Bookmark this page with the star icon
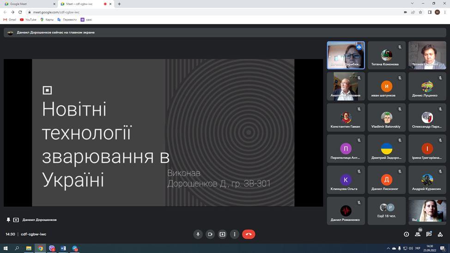The width and height of the screenshot is (450, 253). [420, 12]
